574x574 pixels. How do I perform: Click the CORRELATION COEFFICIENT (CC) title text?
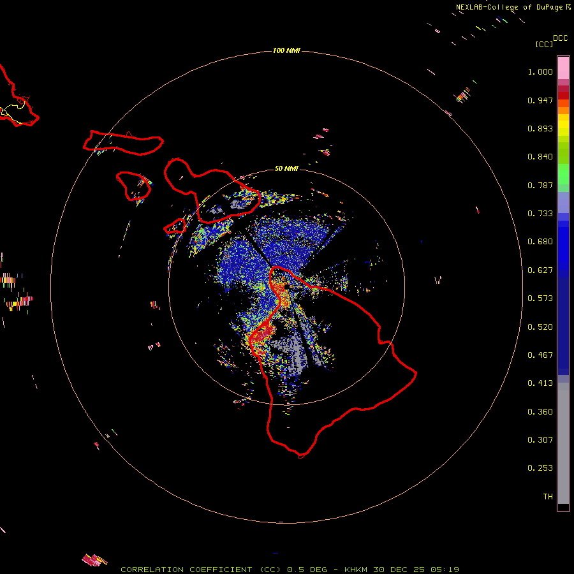coord(201,570)
